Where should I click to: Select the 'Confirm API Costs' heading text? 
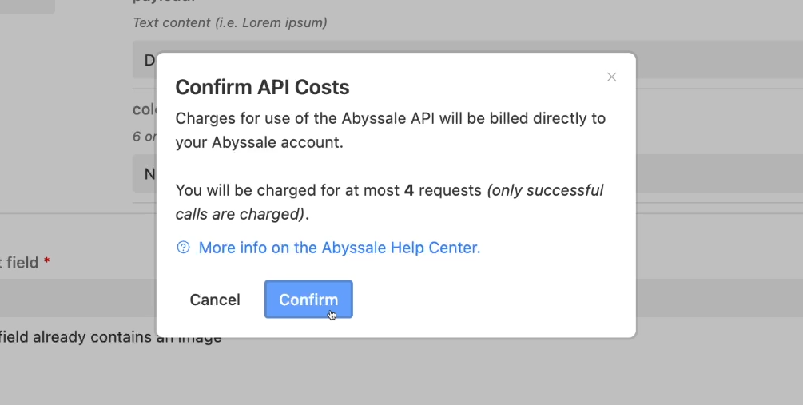point(262,87)
